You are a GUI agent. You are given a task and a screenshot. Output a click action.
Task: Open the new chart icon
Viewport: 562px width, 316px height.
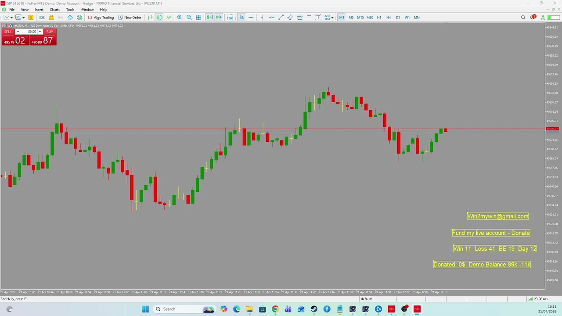click(x=7, y=18)
